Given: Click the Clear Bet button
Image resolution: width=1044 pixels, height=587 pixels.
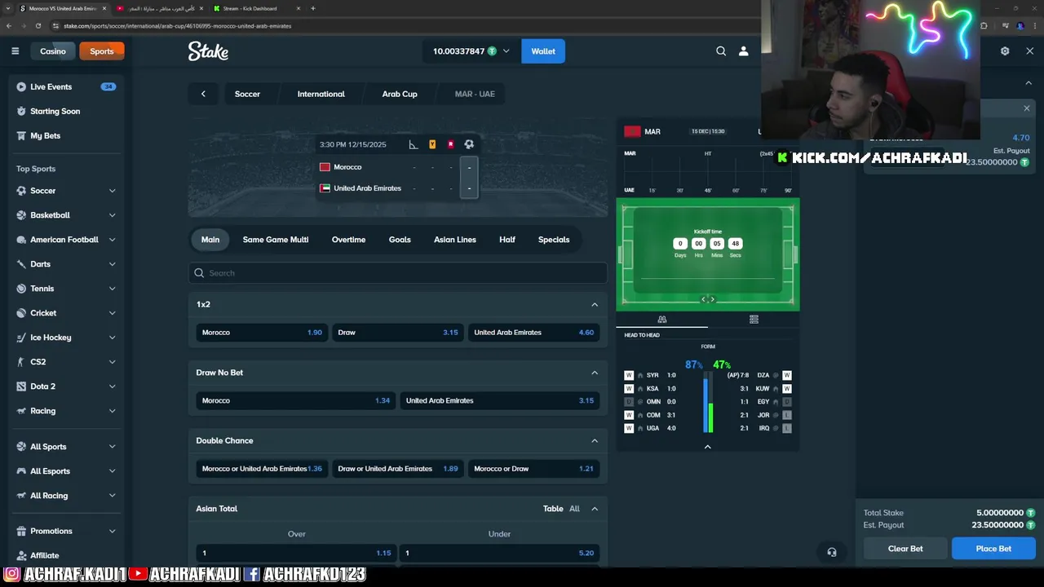Looking at the screenshot, I should point(905,549).
